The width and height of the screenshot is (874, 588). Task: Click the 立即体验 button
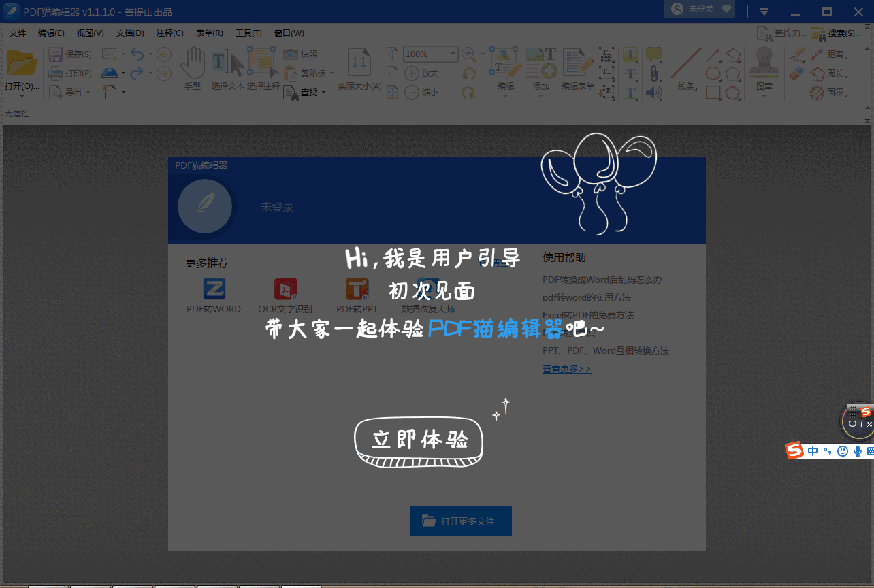tap(418, 440)
